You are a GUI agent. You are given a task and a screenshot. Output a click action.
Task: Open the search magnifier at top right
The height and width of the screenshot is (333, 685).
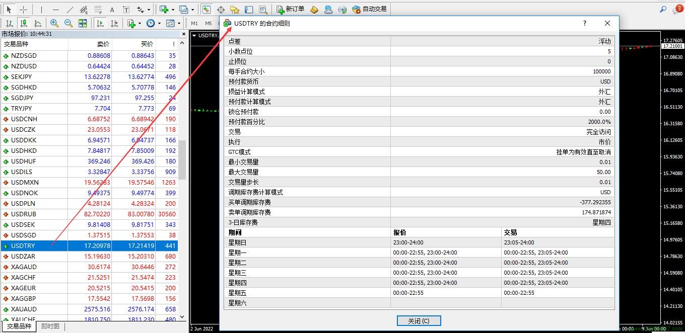(663, 9)
